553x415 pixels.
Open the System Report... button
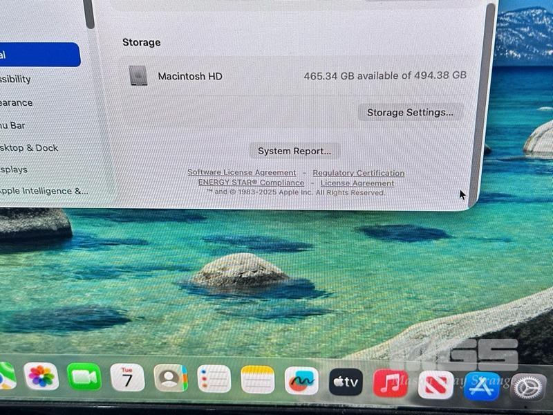pos(294,151)
